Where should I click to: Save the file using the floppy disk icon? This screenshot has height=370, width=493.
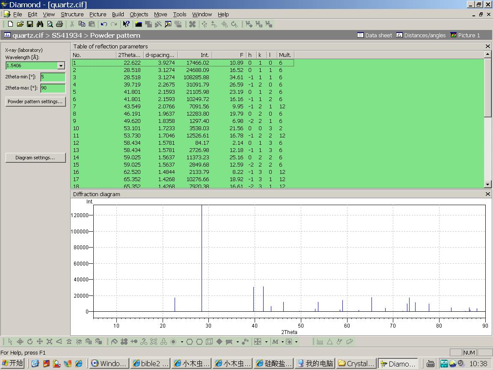pos(30,24)
